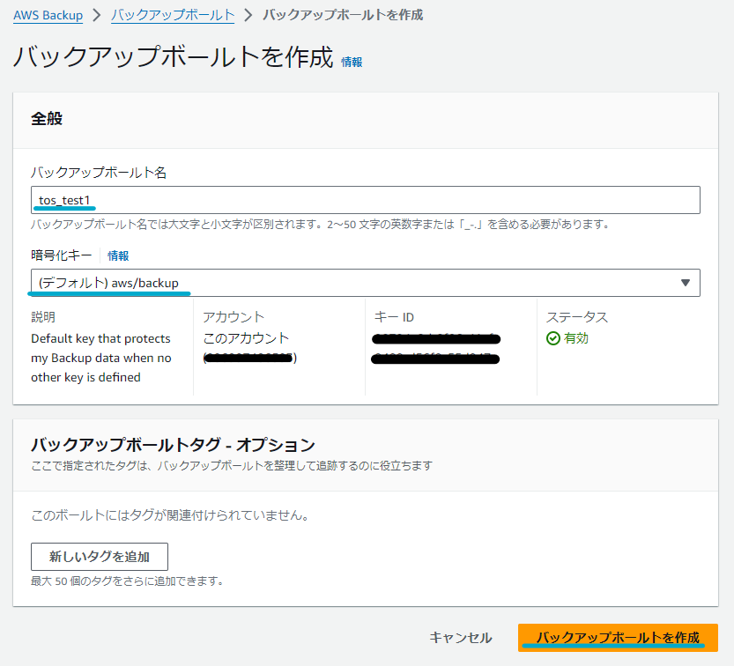734x666 pixels.
Task: Click the green 有効 status check icon
Action: click(552, 338)
